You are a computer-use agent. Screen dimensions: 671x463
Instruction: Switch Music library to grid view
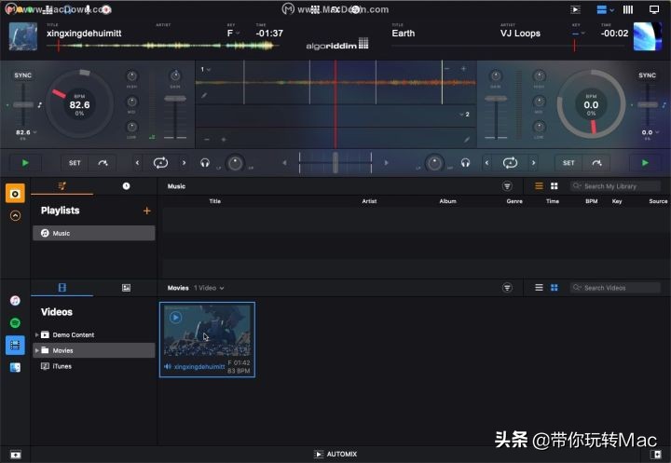point(555,185)
